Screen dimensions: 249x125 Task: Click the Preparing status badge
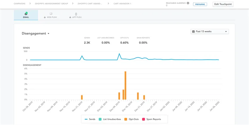[x=200, y=4]
